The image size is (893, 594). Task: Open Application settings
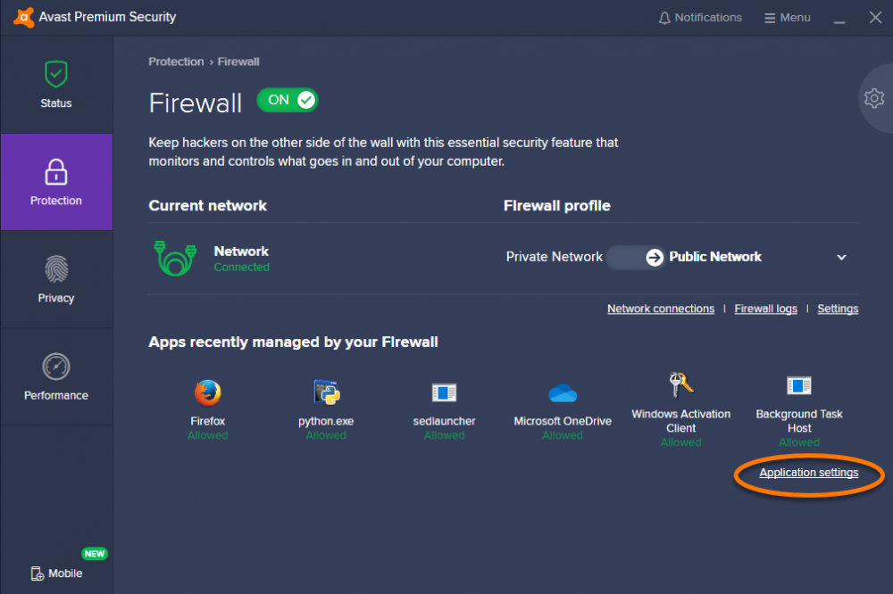[x=808, y=473]
